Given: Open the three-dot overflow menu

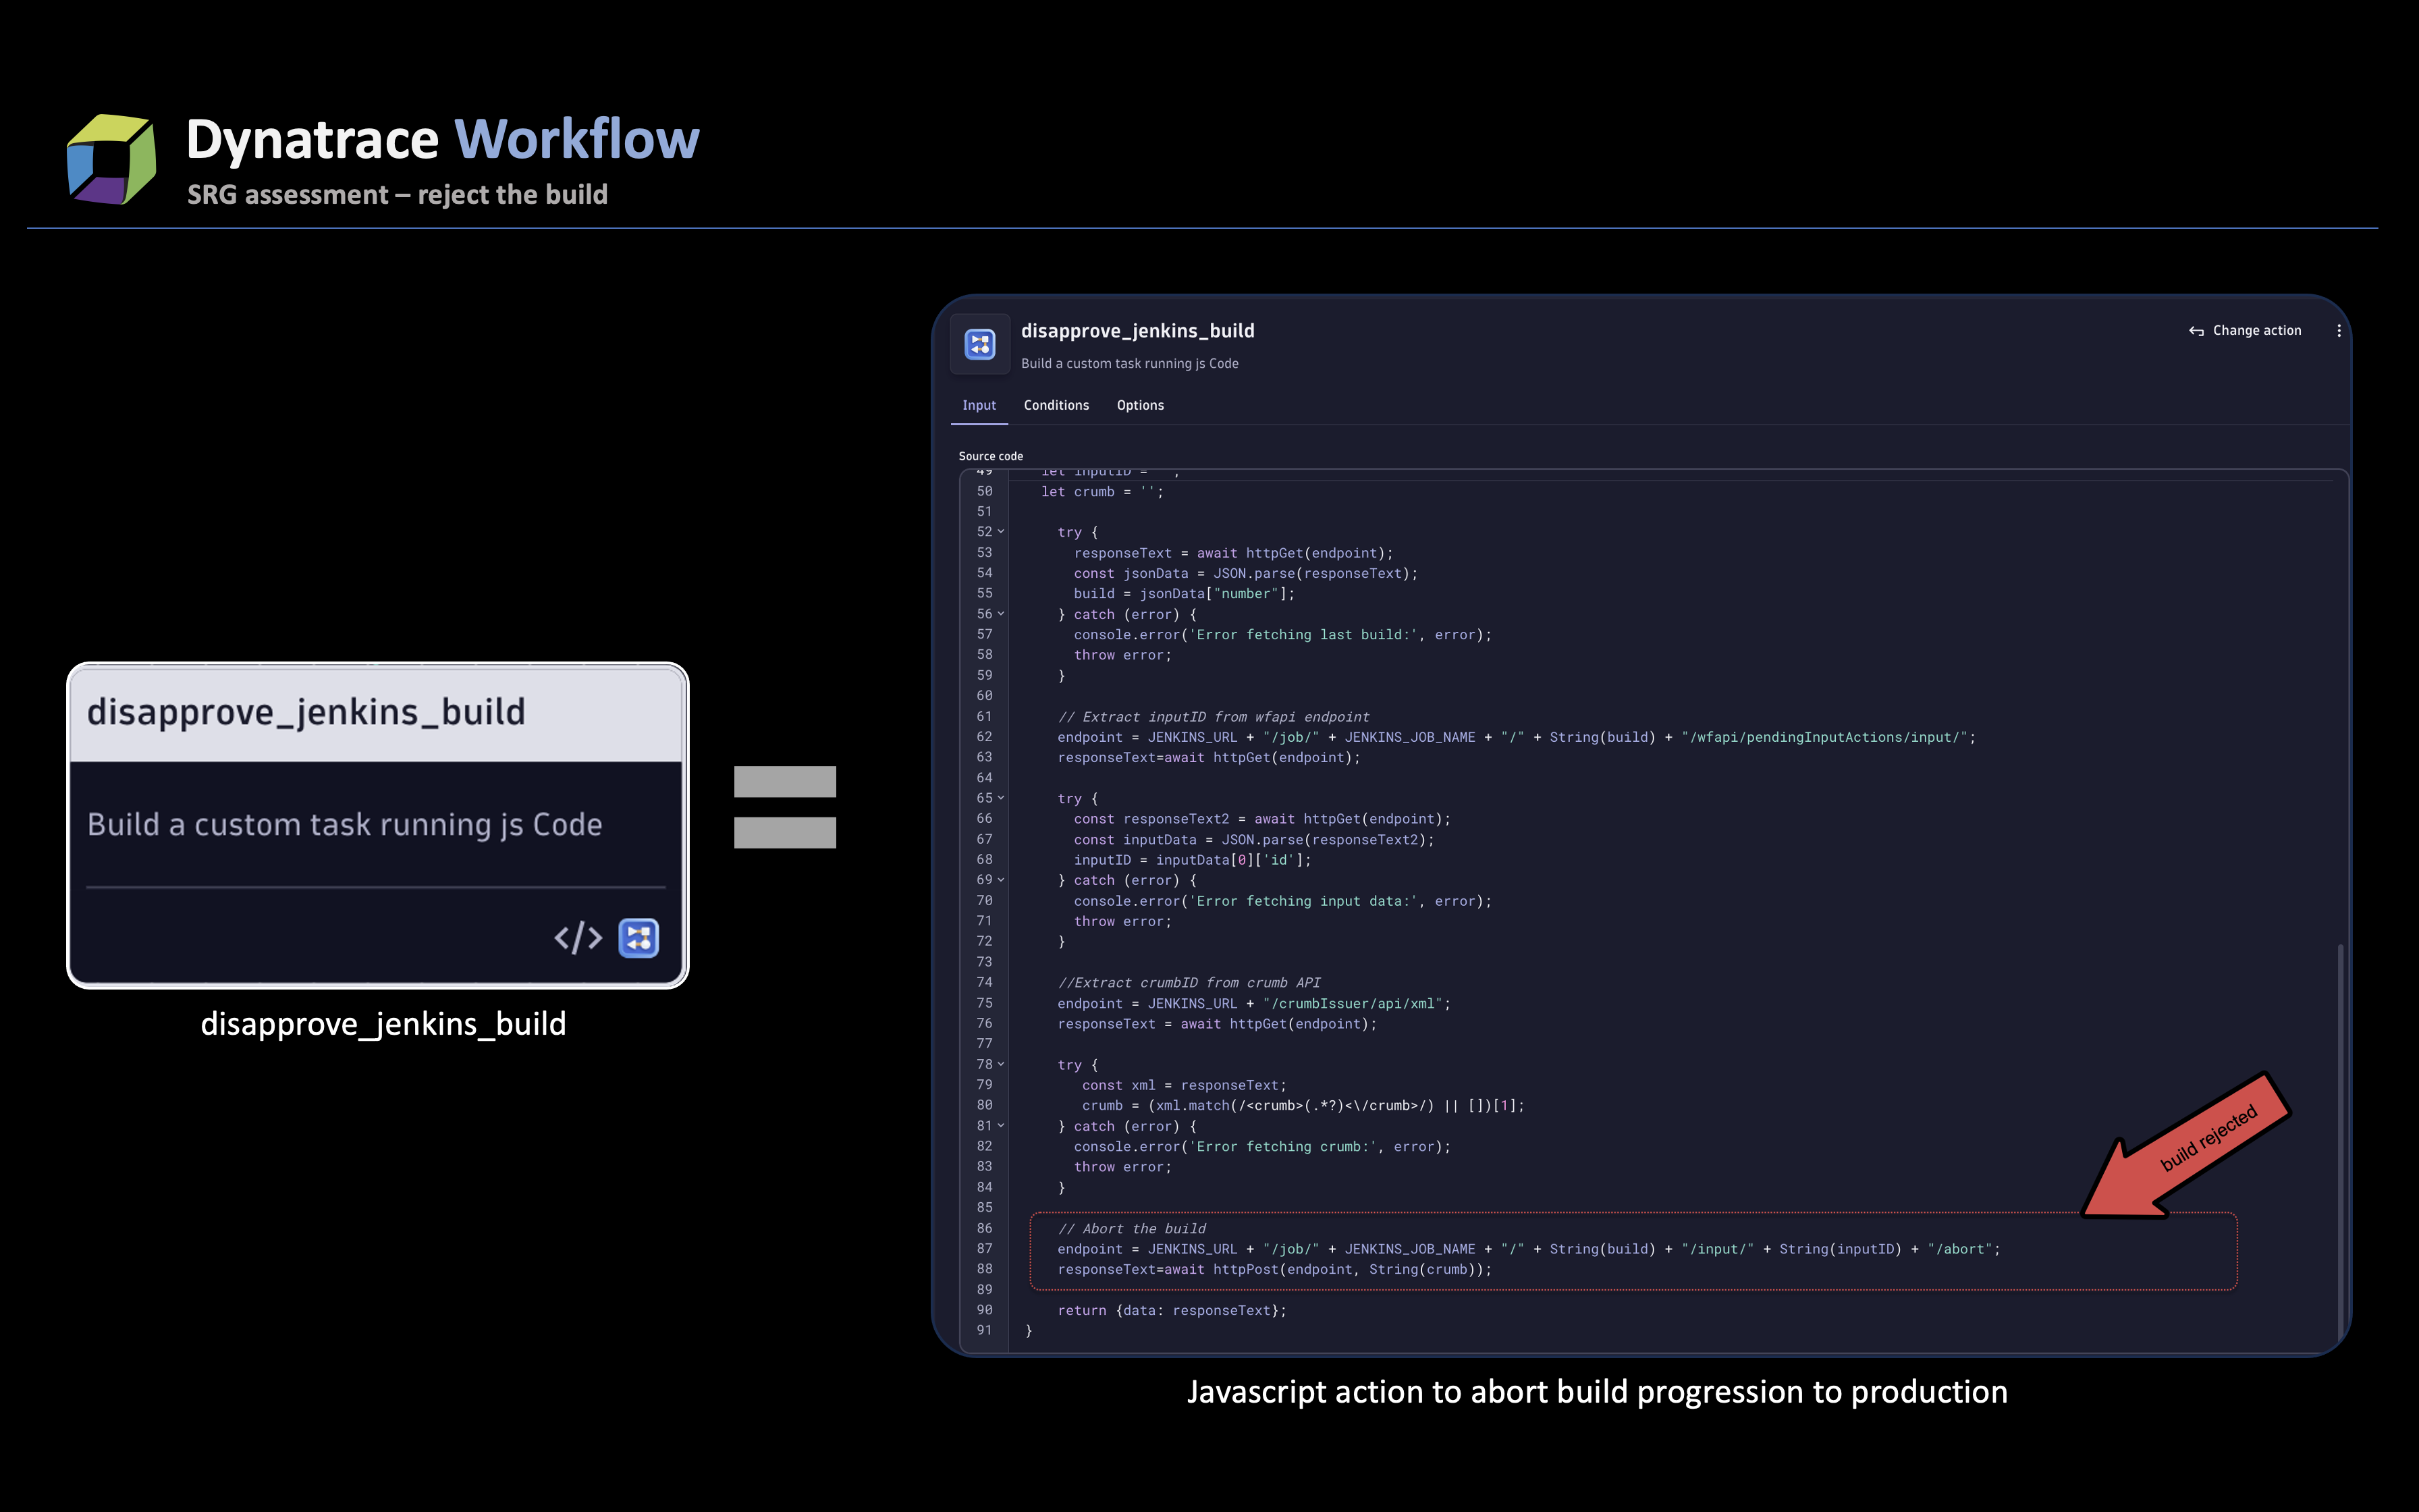Looking at the screenshot, I should pyautogui.click(x=2339, y=330).
